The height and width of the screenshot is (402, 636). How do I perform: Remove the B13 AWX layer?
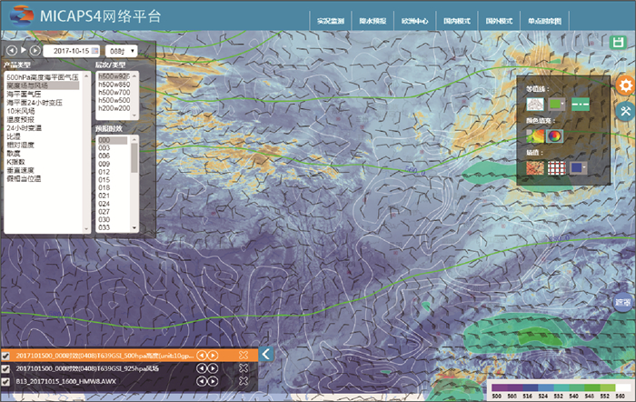click(243, 381)
